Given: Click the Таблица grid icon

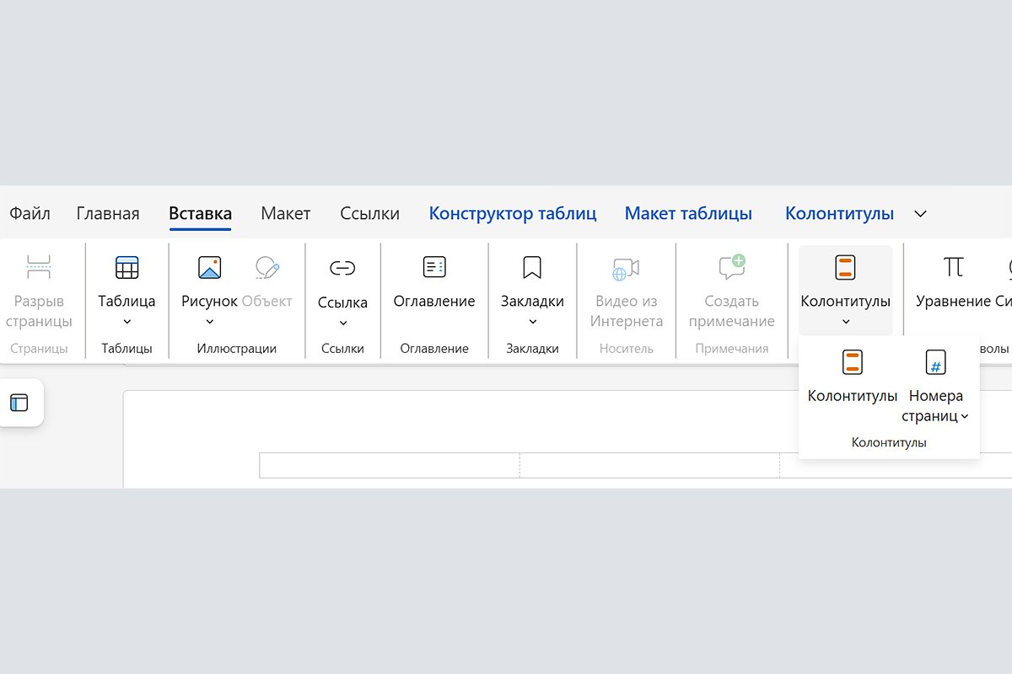Looking at the screenshot, I should pyautogui.click(x=126, y=268).
